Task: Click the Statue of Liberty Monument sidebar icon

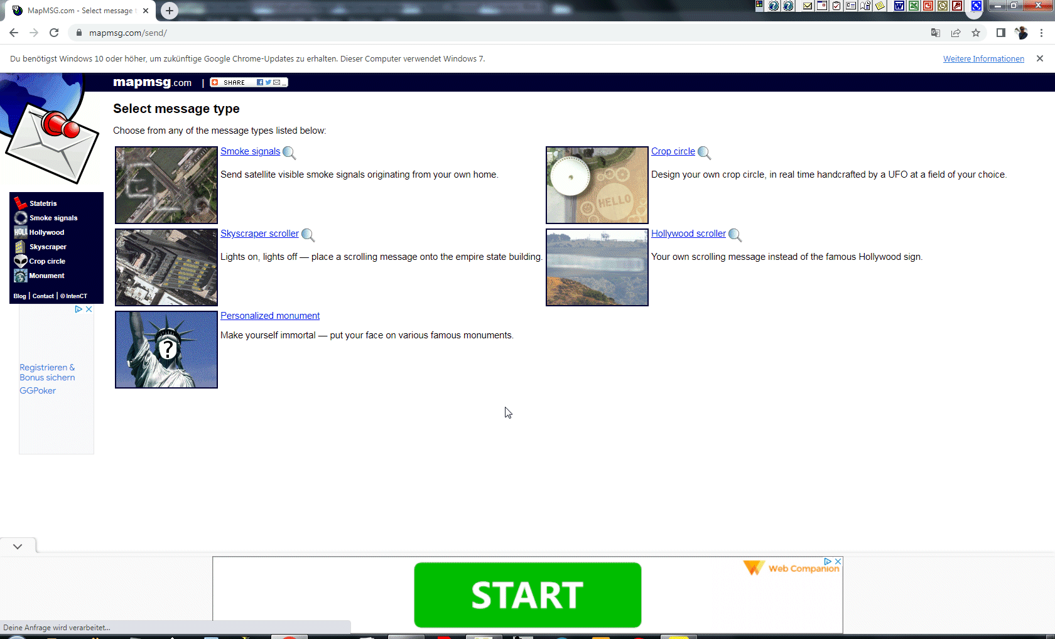Action: coord(21,276)
